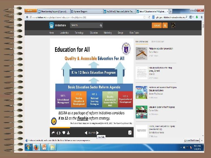Open More Topics in SlideShare navigation
211x158 pixels.
coord(134,33)
